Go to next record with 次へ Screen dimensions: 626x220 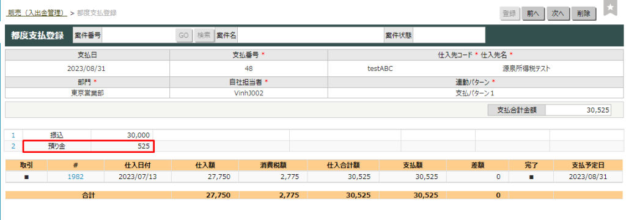(558, 13)
